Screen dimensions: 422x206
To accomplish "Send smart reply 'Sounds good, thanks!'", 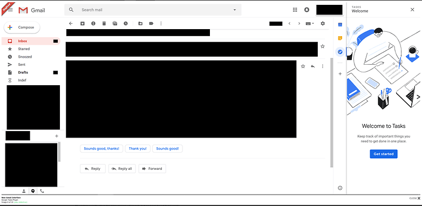I will [101, 148].
